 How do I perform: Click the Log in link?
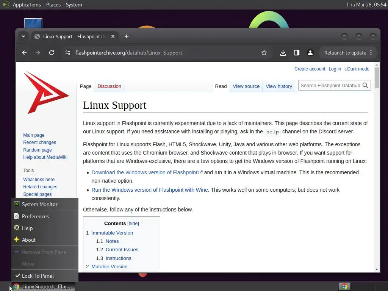pyautogui.click(x=335, y=69)
